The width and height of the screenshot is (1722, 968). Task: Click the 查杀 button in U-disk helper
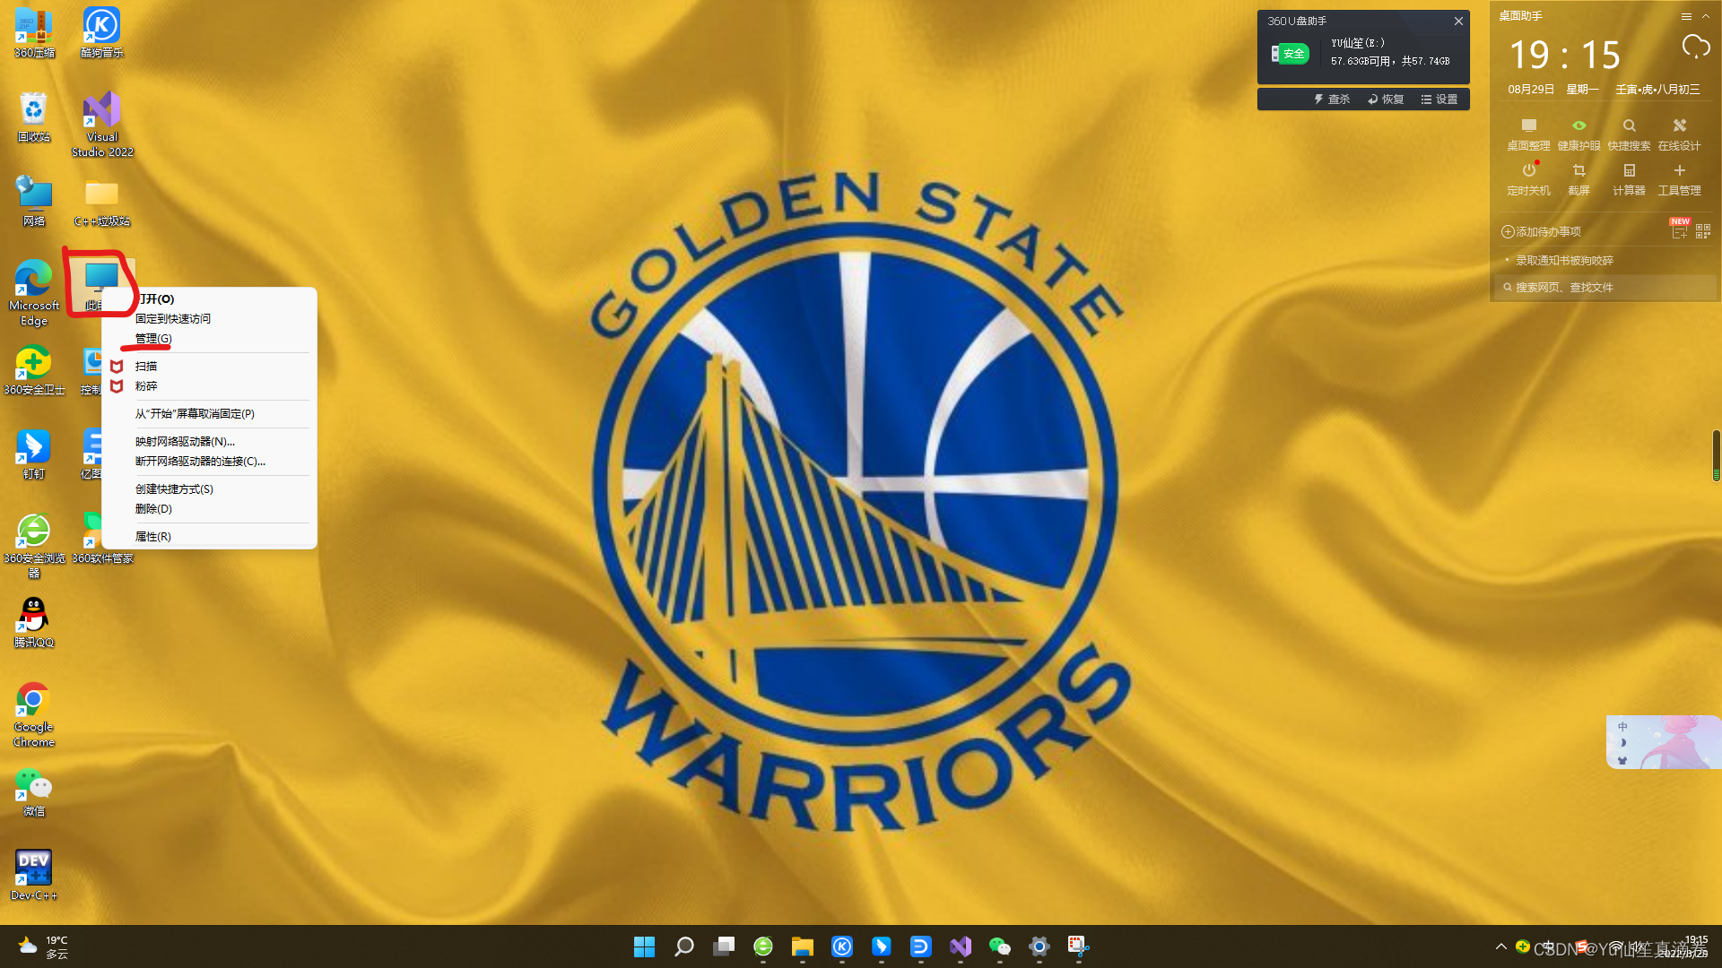[1332, 99]
